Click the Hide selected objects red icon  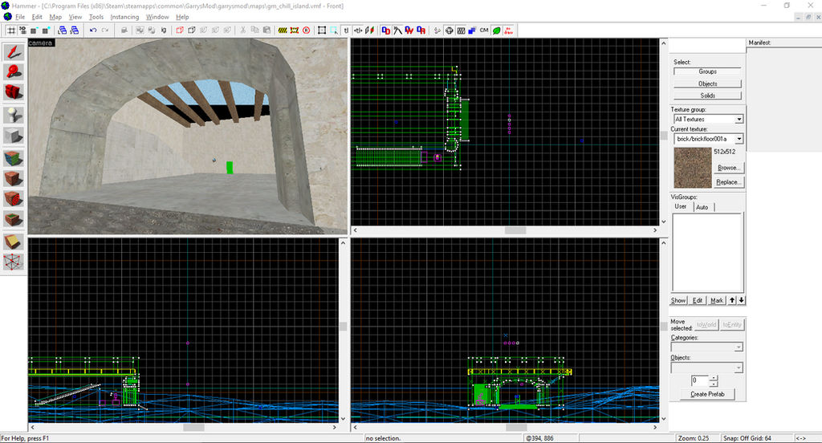coord(180,30)
